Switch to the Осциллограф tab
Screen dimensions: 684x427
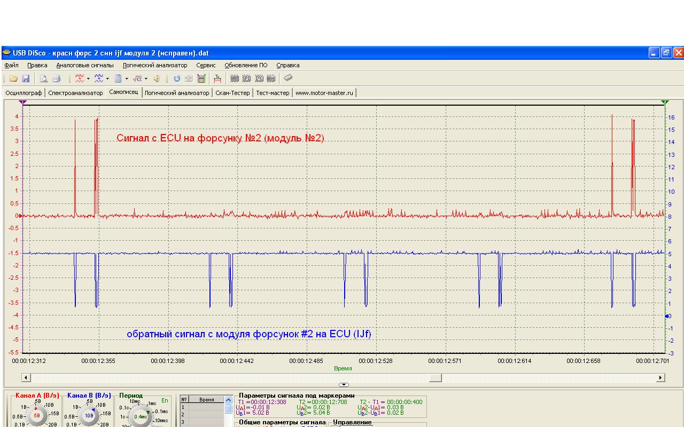pyautogui.click(x=24, y=93)
